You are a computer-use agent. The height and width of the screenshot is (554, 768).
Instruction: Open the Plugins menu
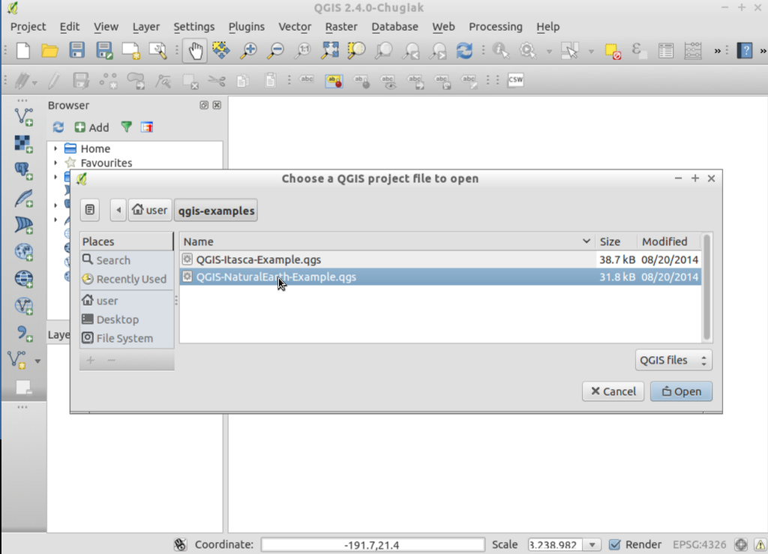click(x=246, y=26)
